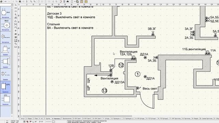Select the second Speaker horn component

(5, 62)
